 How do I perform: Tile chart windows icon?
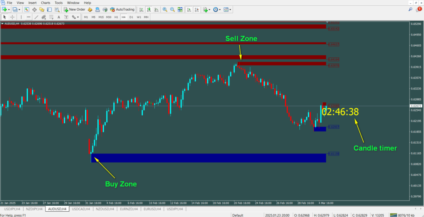point(180,10)
